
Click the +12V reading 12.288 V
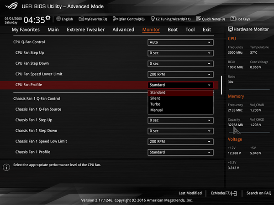234,153
